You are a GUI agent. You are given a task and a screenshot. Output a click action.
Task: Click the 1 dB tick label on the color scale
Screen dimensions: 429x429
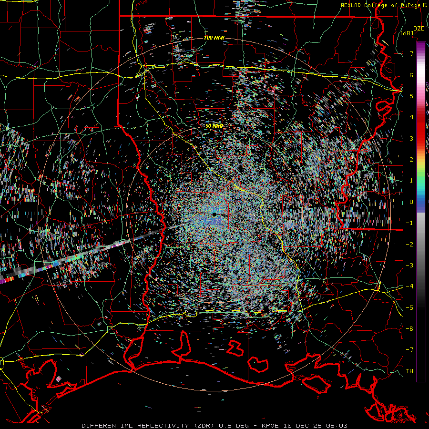tap(411, 181)
